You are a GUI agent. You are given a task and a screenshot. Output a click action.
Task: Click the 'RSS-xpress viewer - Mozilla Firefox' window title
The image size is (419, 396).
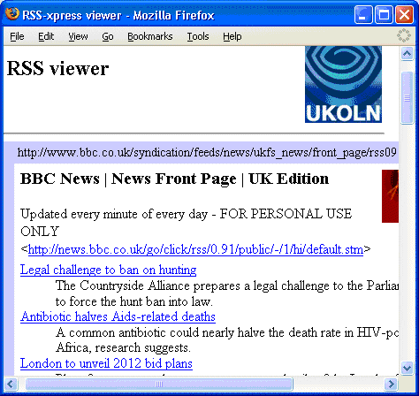tap(118, 15)
